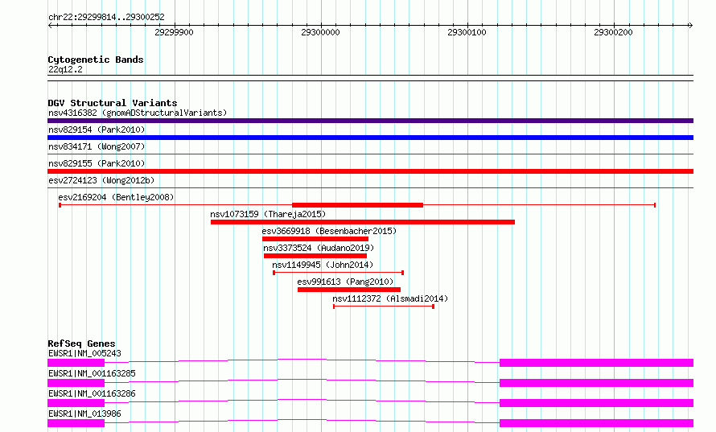Open the nsv834171 (Wong2007) label
The height and width of the screenshot is (432, 716).
(x=97, y=146)
